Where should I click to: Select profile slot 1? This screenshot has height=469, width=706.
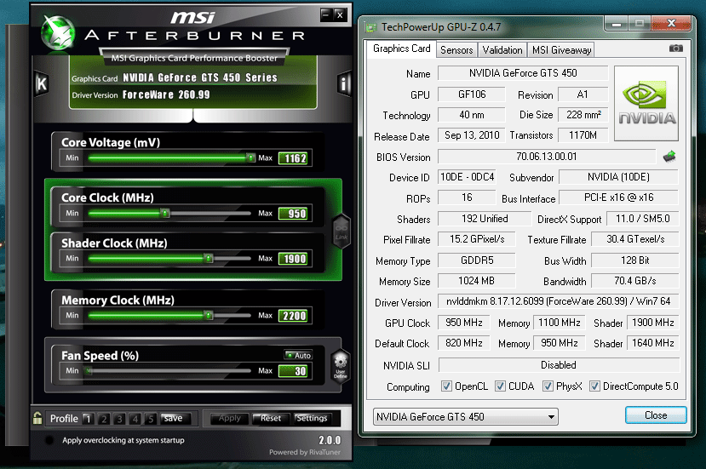tap(87, 419)
